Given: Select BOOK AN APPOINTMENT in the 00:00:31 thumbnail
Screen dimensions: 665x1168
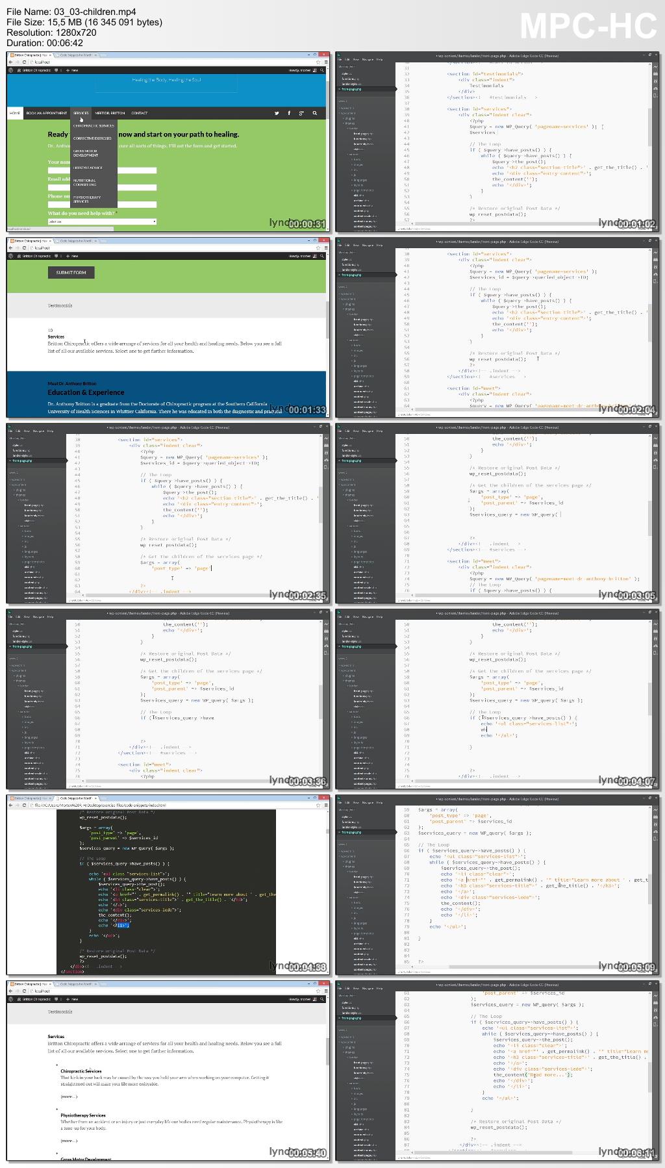Looking at the screenshot, I should 47,113.
